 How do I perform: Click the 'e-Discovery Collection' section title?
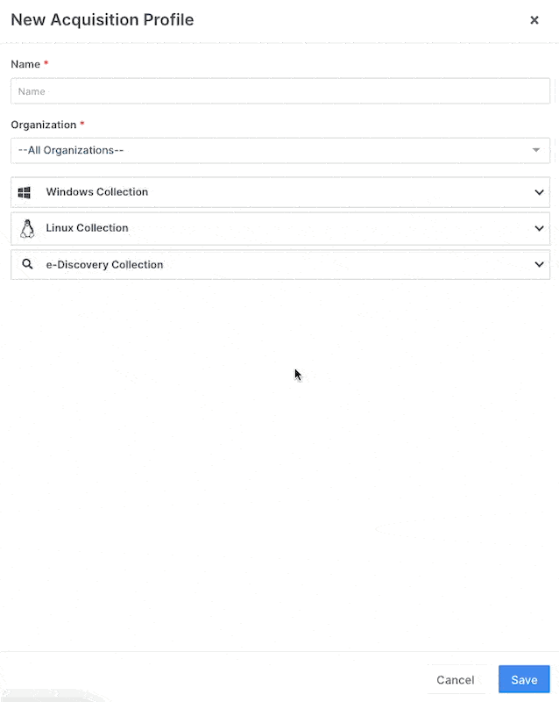pos(104,264)
